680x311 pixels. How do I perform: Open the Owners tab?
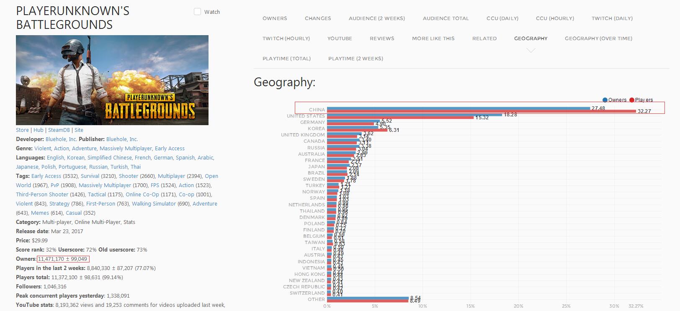(x=275, y=18)
